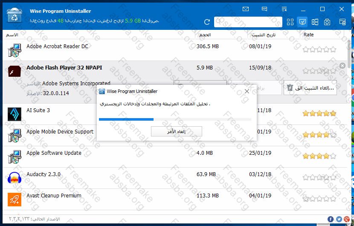Click the Adobe Acrobat Reader DC program icon

[x=15, y=50]
